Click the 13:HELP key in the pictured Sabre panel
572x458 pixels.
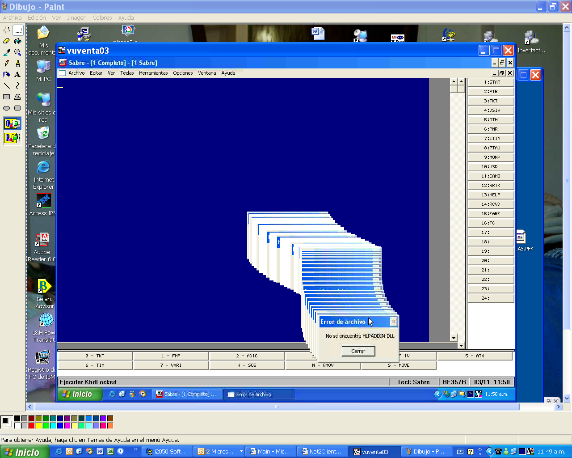(491, 195)
